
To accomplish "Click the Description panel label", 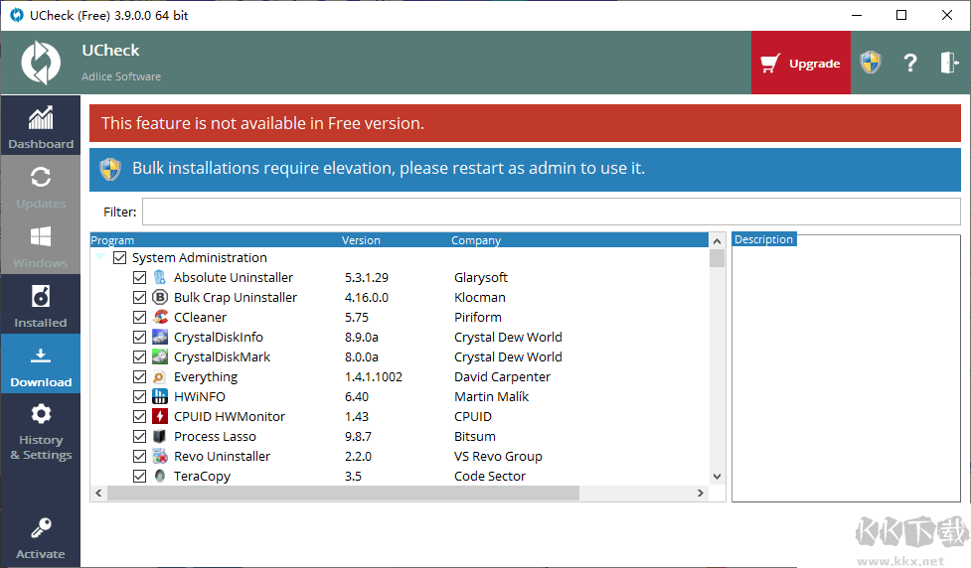I will (763, 239).
